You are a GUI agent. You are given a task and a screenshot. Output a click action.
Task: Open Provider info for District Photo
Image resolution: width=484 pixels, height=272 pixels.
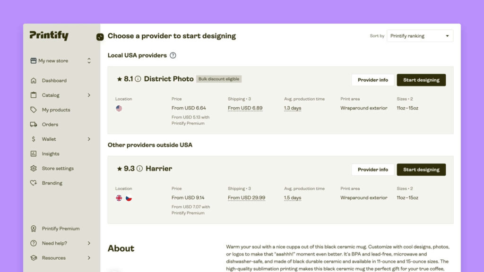click(373, 80)
